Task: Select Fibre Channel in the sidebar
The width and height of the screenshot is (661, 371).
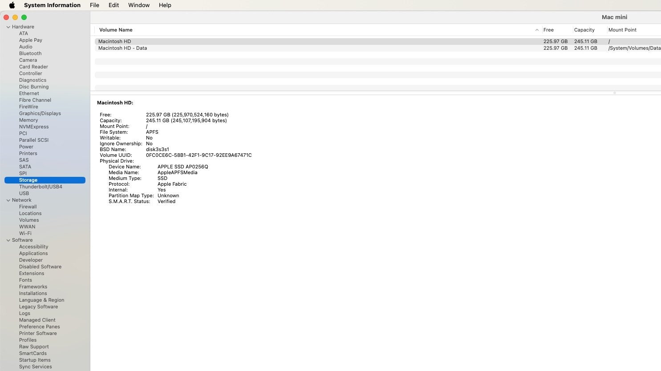Action: click(x=35, y=100)
